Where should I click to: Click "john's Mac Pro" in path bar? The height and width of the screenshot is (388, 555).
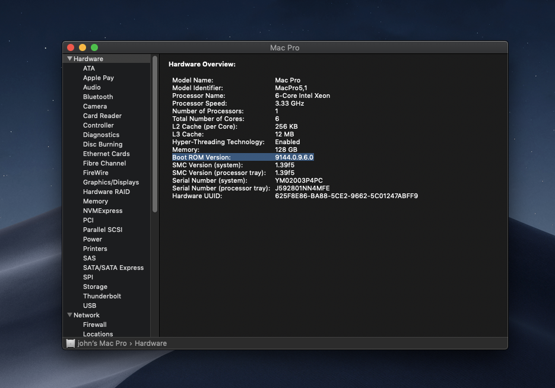[102, 344]
